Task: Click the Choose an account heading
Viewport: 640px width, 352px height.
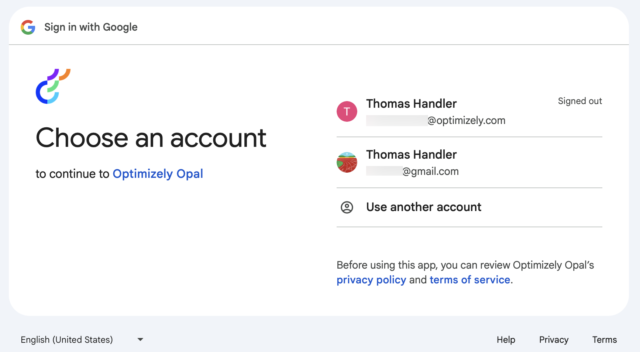Action: 151,138
